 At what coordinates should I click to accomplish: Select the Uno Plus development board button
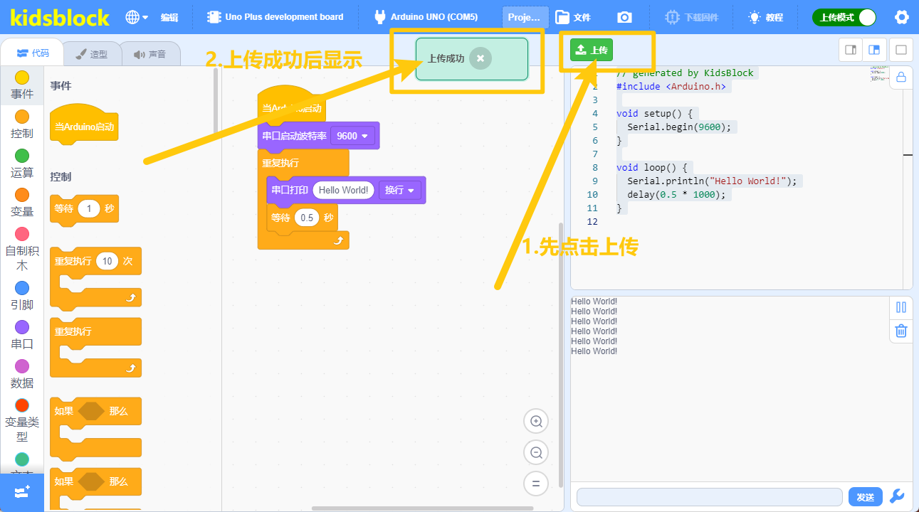pos(275,17)
